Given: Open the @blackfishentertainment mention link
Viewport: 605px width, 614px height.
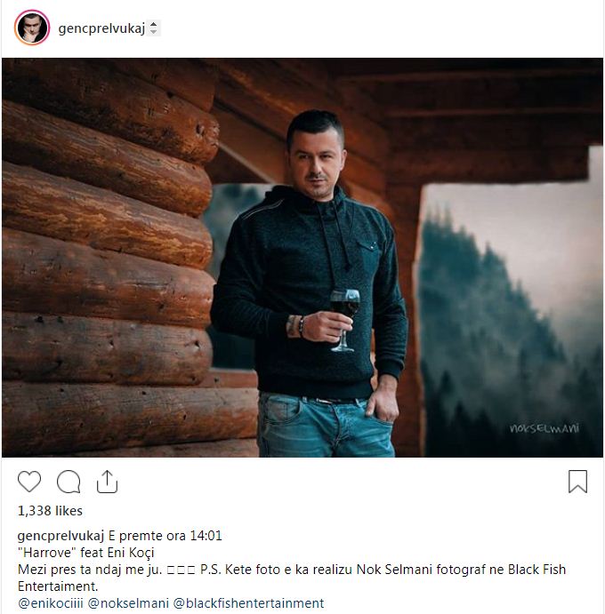Looking at the screenshot, I should 248,603.
